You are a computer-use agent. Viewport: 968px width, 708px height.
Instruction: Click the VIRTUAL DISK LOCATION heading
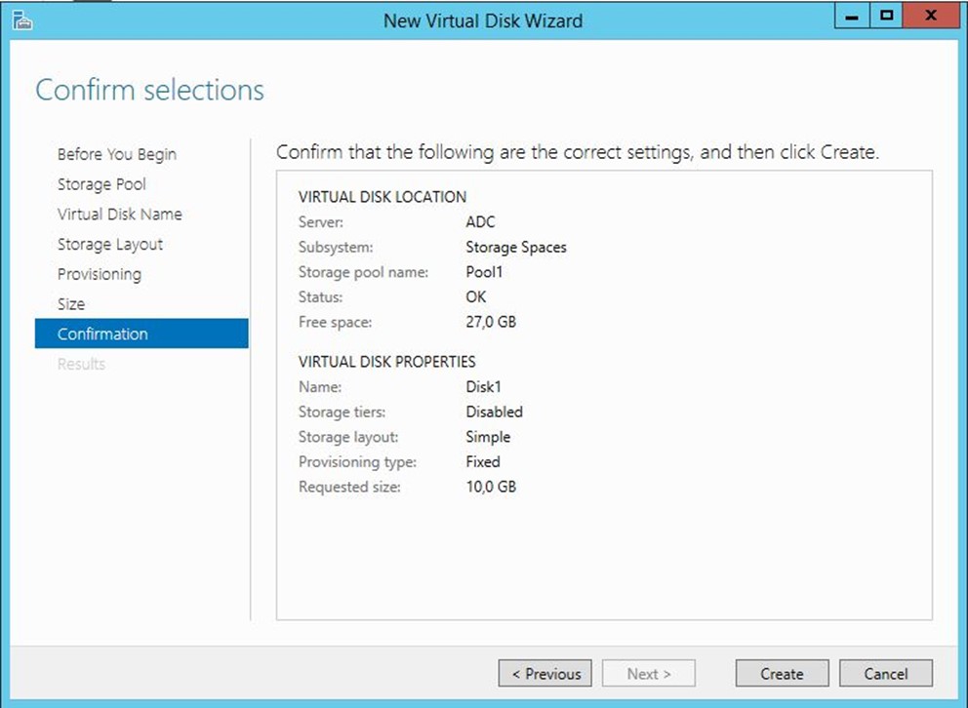click(x=383, y=197)
